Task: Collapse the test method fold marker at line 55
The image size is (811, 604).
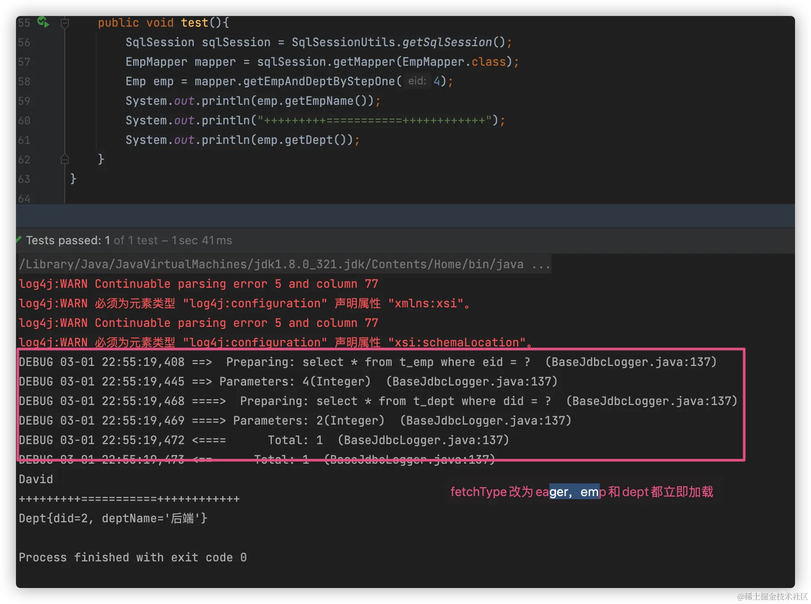Action: (65, 23)
